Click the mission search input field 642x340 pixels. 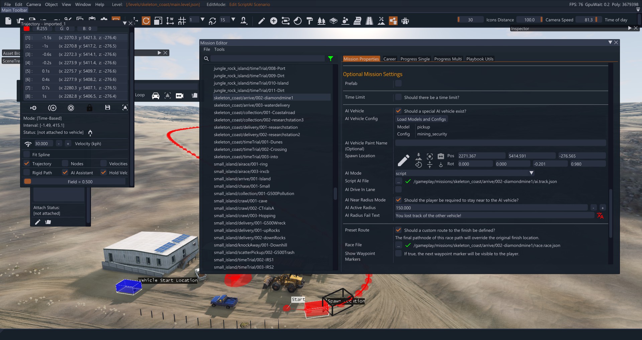267,59
